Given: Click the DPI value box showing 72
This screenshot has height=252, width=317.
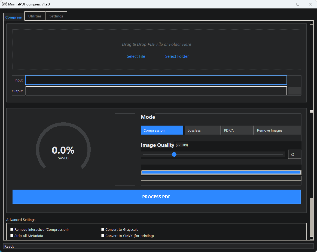Looking at the screenshot, I should (294, 154).
